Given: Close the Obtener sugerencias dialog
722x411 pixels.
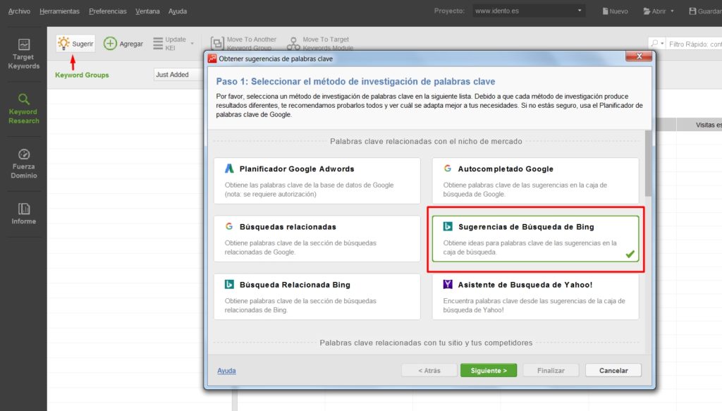Looking at the screenshot, I should pyautogui.click(x=639, y=56).
